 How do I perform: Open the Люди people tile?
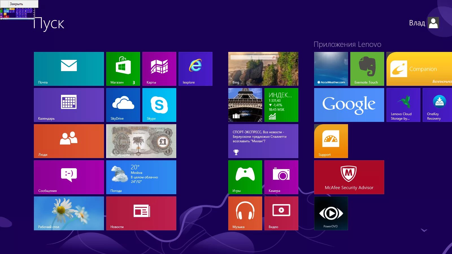pos(69,141)
